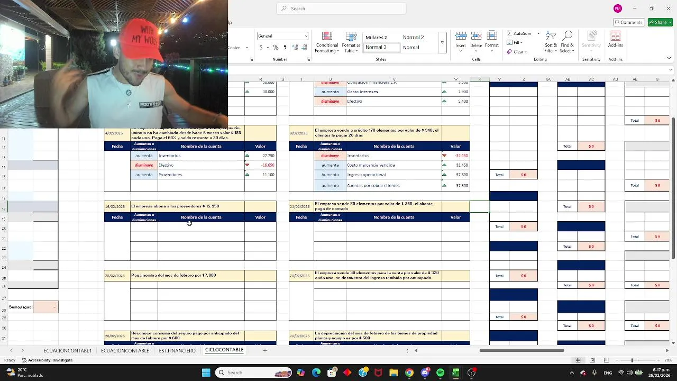This screenshot has width=677, height=381.
Task: Open Number group dialog launcher
Action: pyautogui.click(x=308, y=59)
